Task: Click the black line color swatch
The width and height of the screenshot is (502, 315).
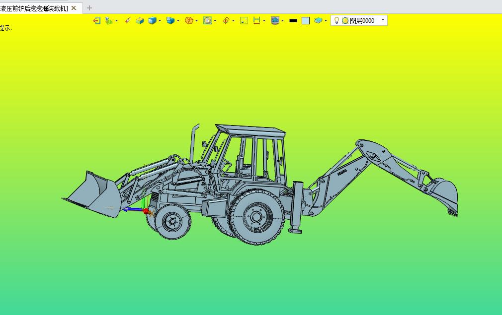Action: [293, 21]
